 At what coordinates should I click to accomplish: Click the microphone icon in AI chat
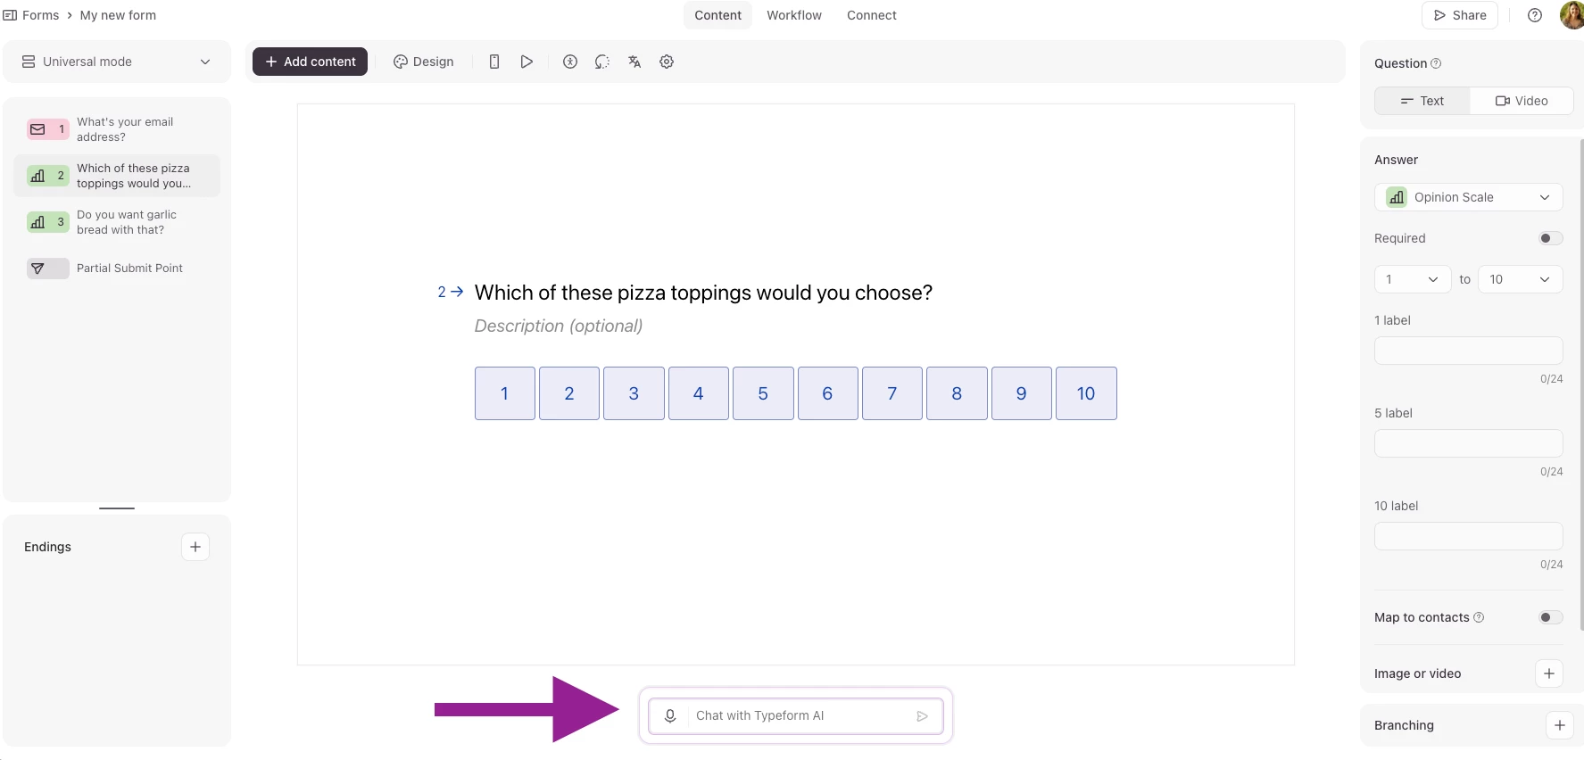(670, 715)
